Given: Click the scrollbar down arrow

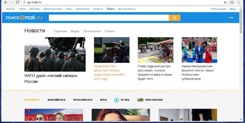Looking at the screenshot, I should 241,119.
